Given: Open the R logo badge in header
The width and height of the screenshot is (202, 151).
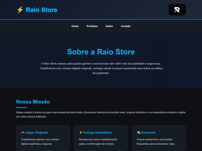Looking at the screenshot, I should (177, 10).
